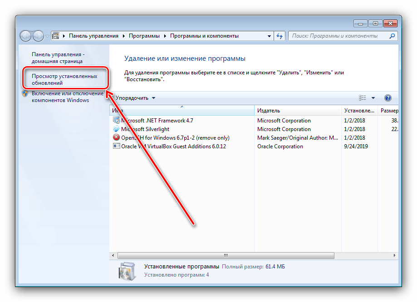Select Microsoft .NET Framework 4.7 row
This screenshot has width=417, height=302.
tap(254, 121)
